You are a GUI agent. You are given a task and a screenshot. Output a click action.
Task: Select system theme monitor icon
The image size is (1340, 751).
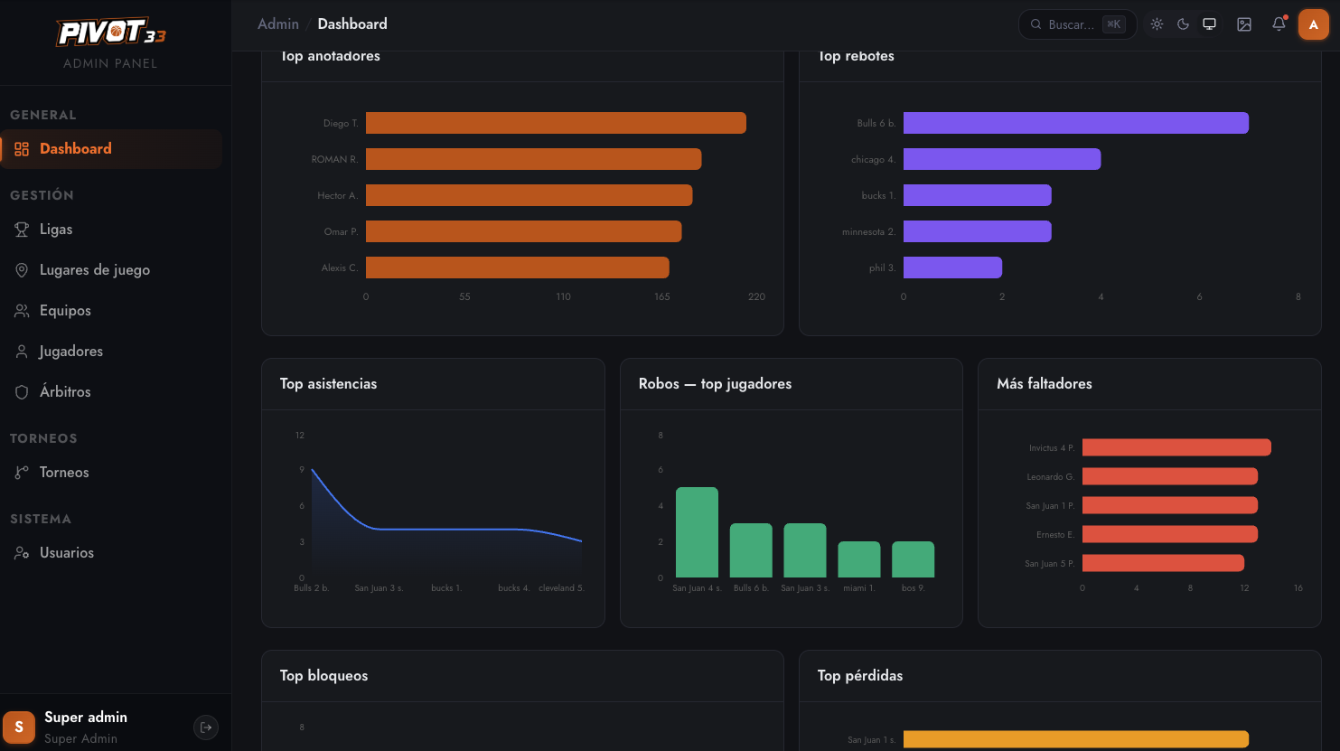click(1209, 24)
